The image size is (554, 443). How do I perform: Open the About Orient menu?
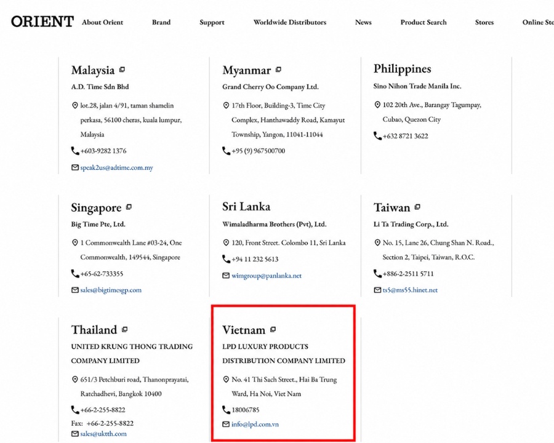(102, 22)
